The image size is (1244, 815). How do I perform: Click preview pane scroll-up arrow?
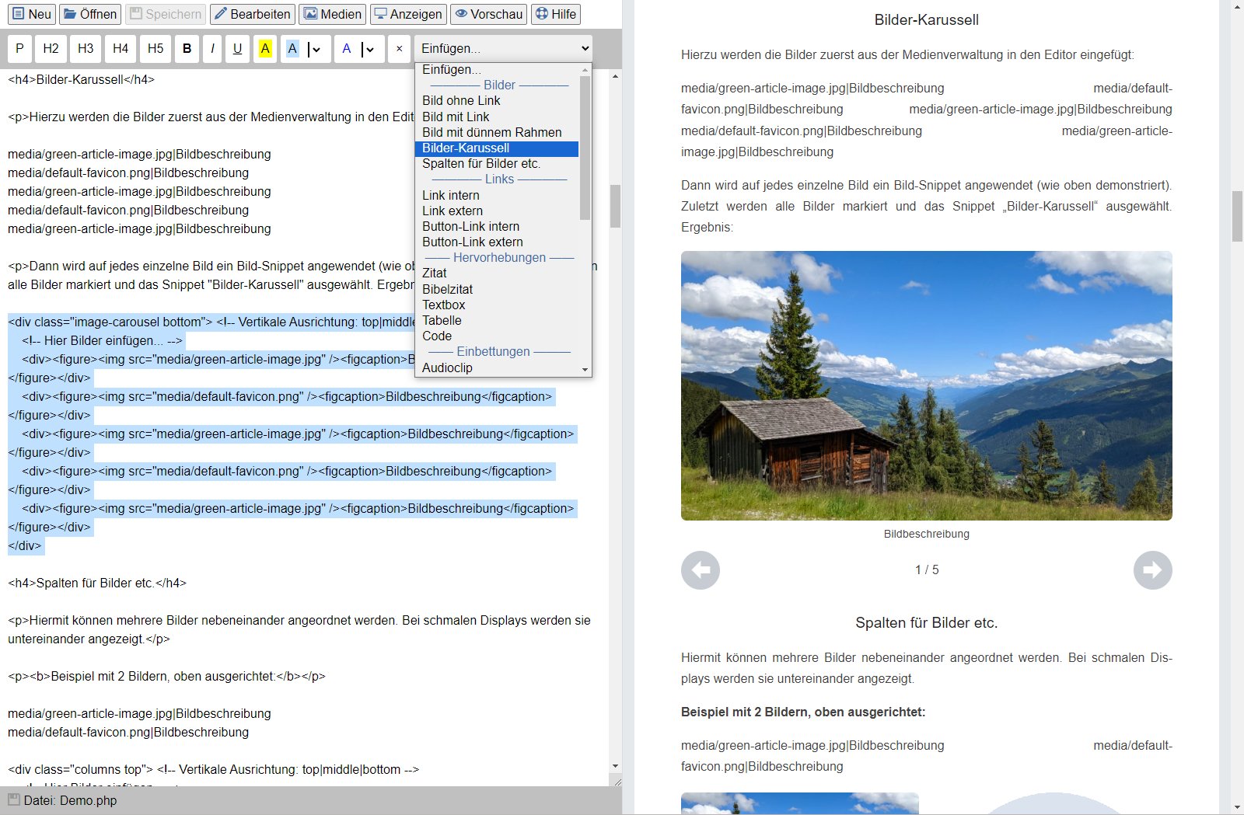[x=1237, y=7]
